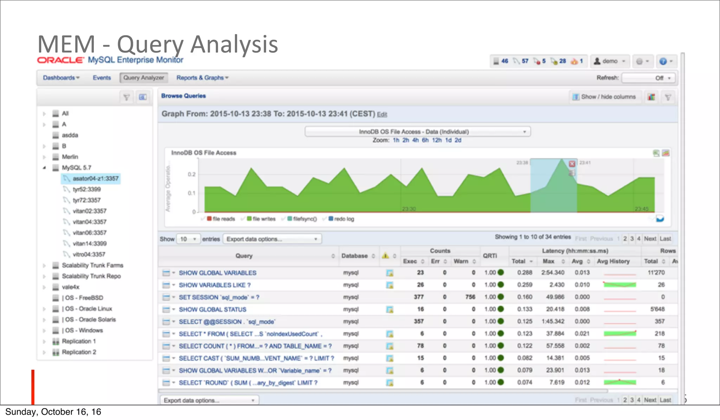Select the tyr52:3399 server in tree
Screen dimensions: 720x420
tap(86, 189)
